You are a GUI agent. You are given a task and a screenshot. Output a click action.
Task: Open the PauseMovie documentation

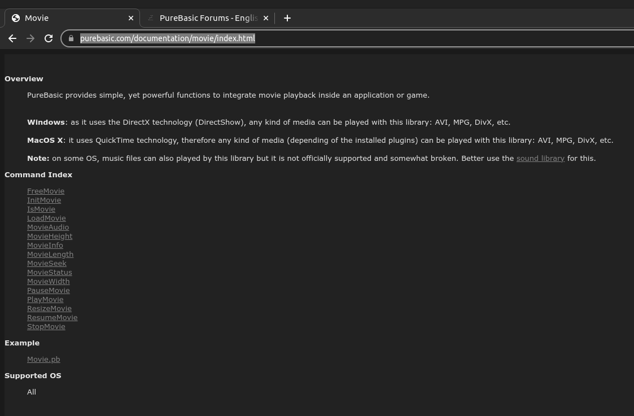(x=49, y=290)
